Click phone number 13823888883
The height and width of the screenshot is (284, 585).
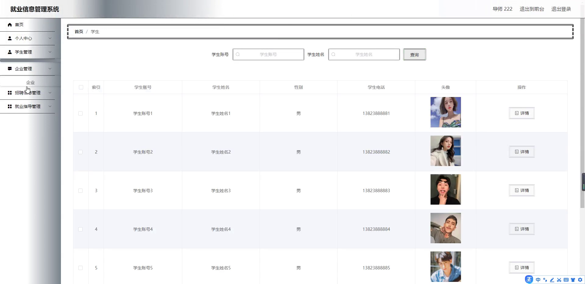pos(376,191)
